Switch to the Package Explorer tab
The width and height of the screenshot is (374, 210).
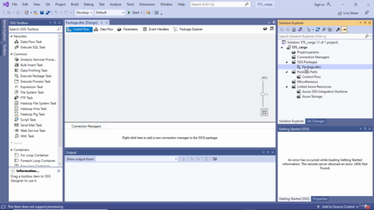coord(188,29)
